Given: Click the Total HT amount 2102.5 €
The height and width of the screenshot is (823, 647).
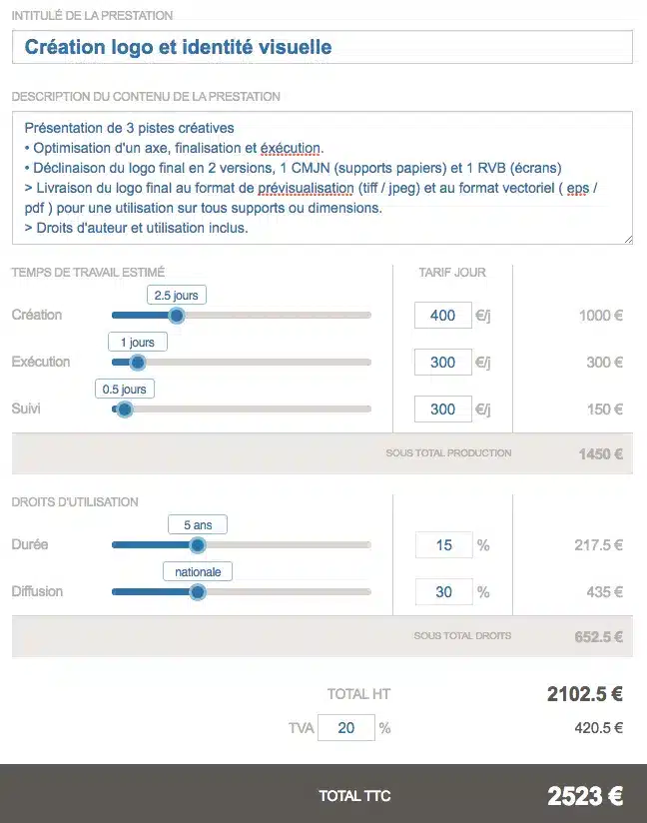Looking at the screenshot, I should (x=584, y=694).
